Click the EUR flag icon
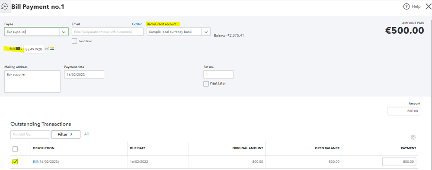Screen dimensions: 432x170 click(x=18, y=49)
